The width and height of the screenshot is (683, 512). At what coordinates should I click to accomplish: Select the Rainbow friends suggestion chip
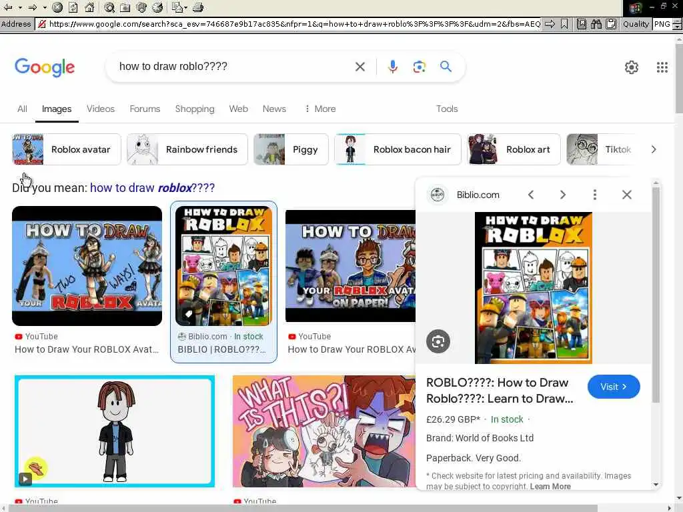pyautogui.click(x=187, y=149)
